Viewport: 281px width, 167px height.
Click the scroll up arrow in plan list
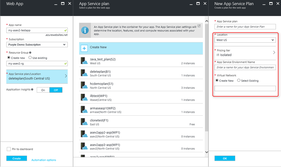pos(207,21)
